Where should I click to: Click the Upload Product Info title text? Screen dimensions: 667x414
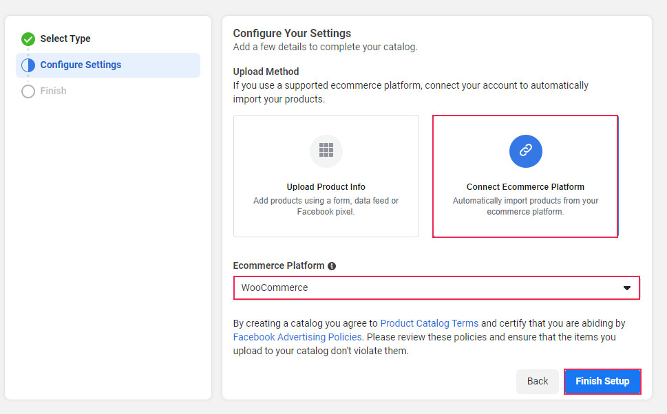pyautogui.click(x=326, y=187)
